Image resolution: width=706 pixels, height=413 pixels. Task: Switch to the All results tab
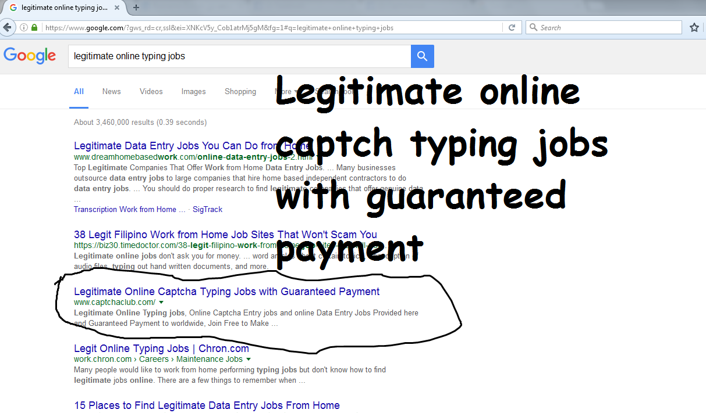[79, 91]
